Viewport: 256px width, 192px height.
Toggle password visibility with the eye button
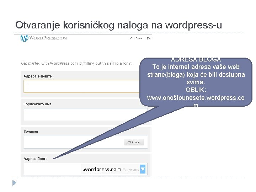[134, 142]
